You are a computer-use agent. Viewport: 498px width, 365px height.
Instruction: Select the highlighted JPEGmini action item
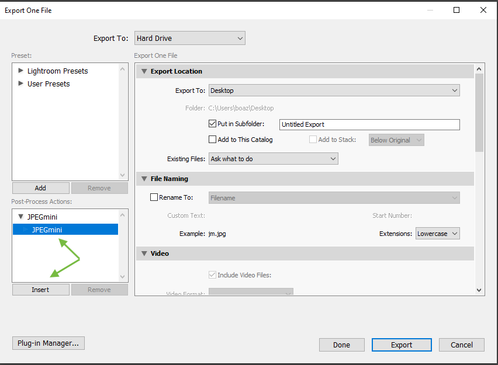(x=65, y=230)
